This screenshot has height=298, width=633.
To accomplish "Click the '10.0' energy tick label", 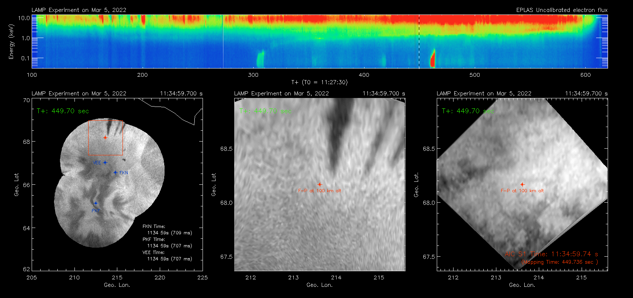I will tap(24, 18).
